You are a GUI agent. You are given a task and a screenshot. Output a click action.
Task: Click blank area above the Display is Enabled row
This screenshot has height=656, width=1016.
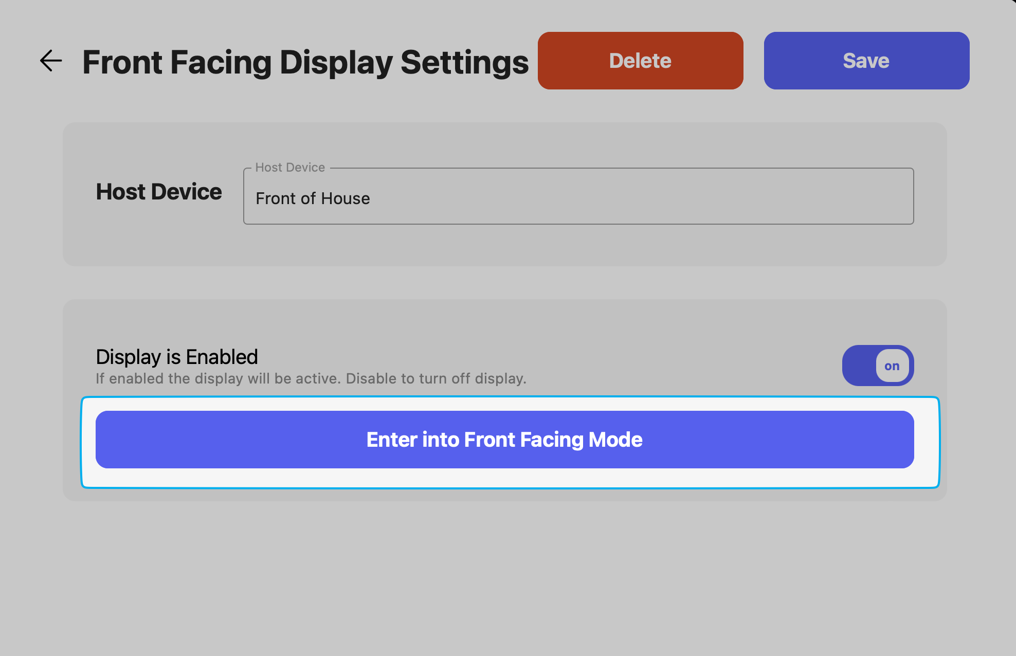pyautogui.click(x=504, y=322)
